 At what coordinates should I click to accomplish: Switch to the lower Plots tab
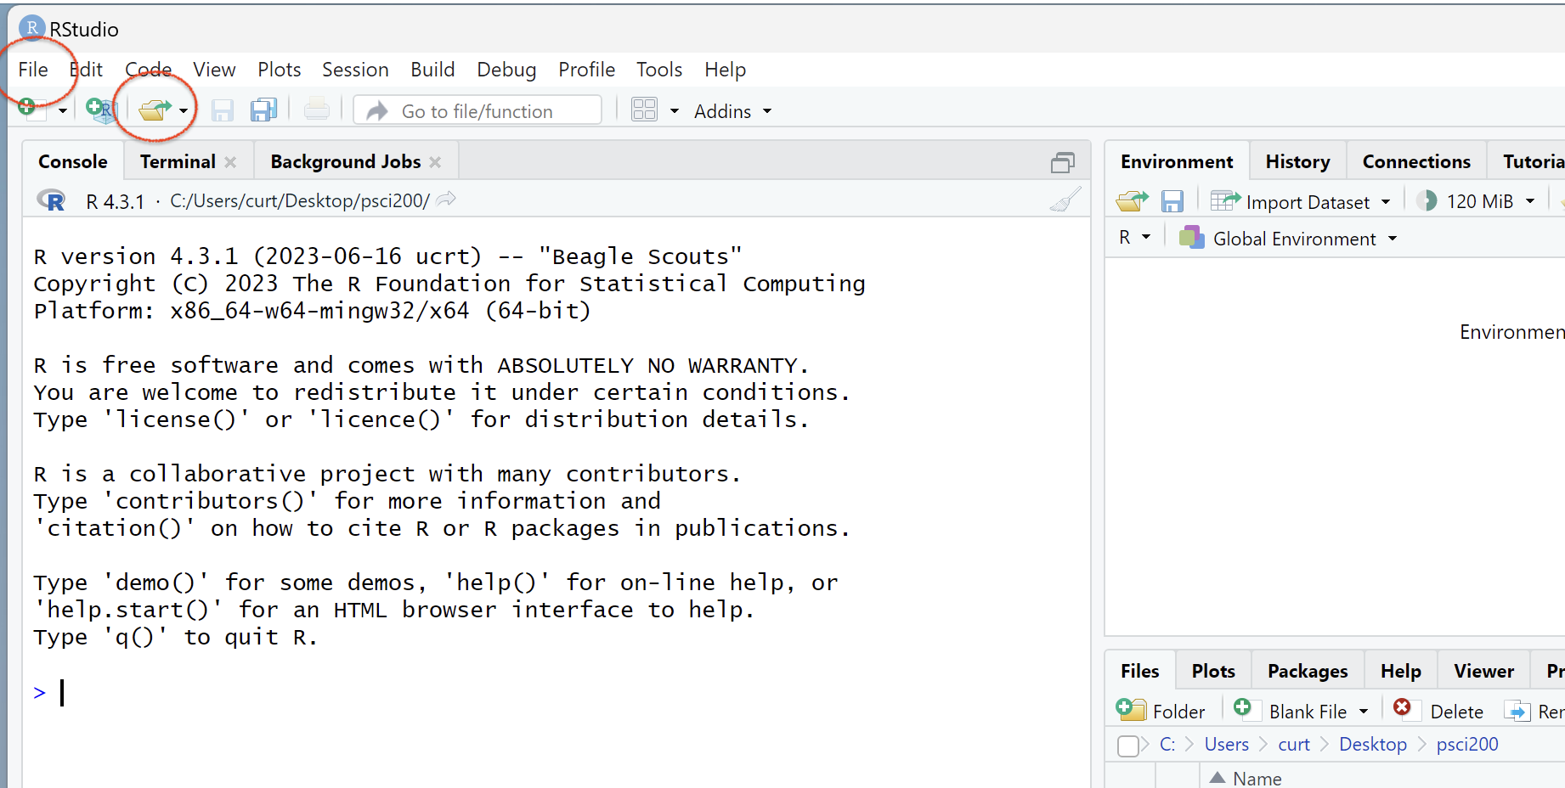tap(1213, 671)
